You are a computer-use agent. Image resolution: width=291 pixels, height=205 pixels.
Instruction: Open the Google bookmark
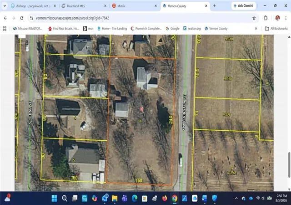(173, 28)
